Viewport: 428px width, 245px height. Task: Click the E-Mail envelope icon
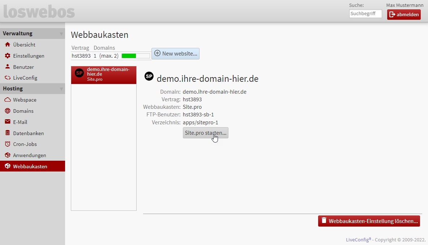pos(7,122)
